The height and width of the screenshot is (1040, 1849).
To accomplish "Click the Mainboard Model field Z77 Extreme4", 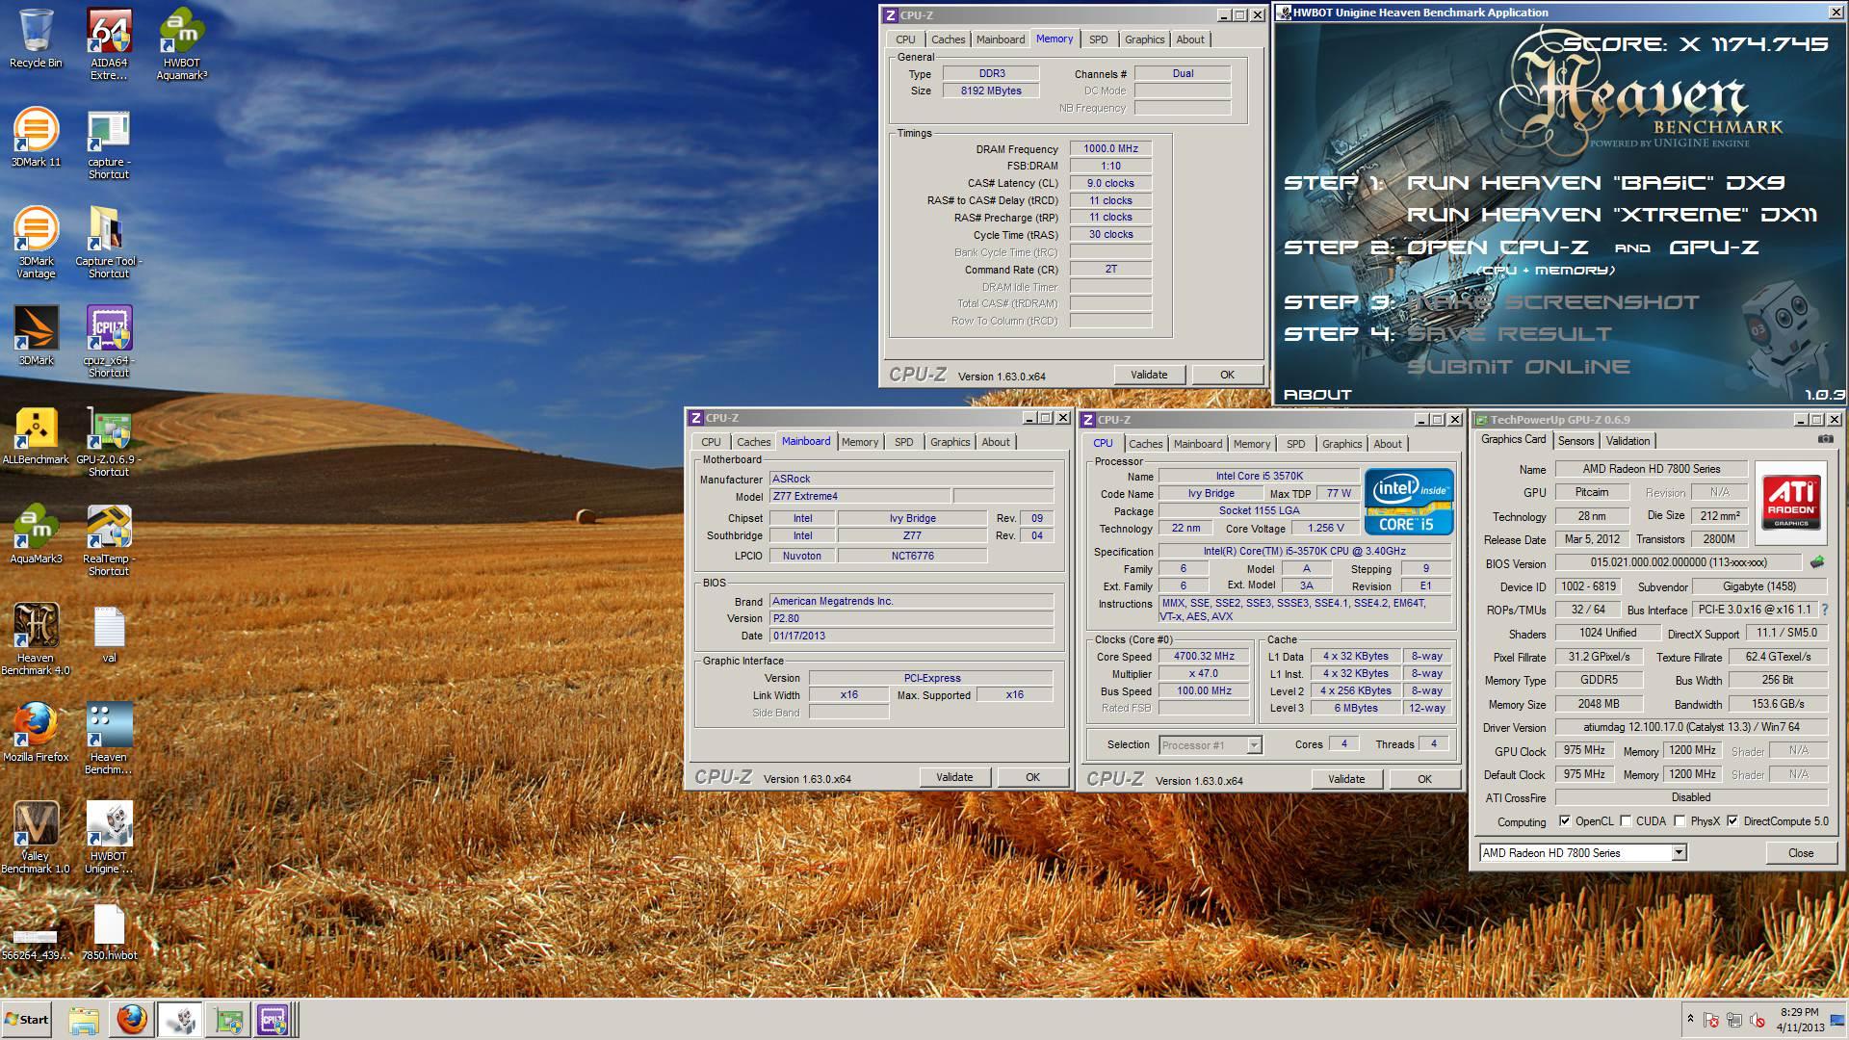I will 860,496.
